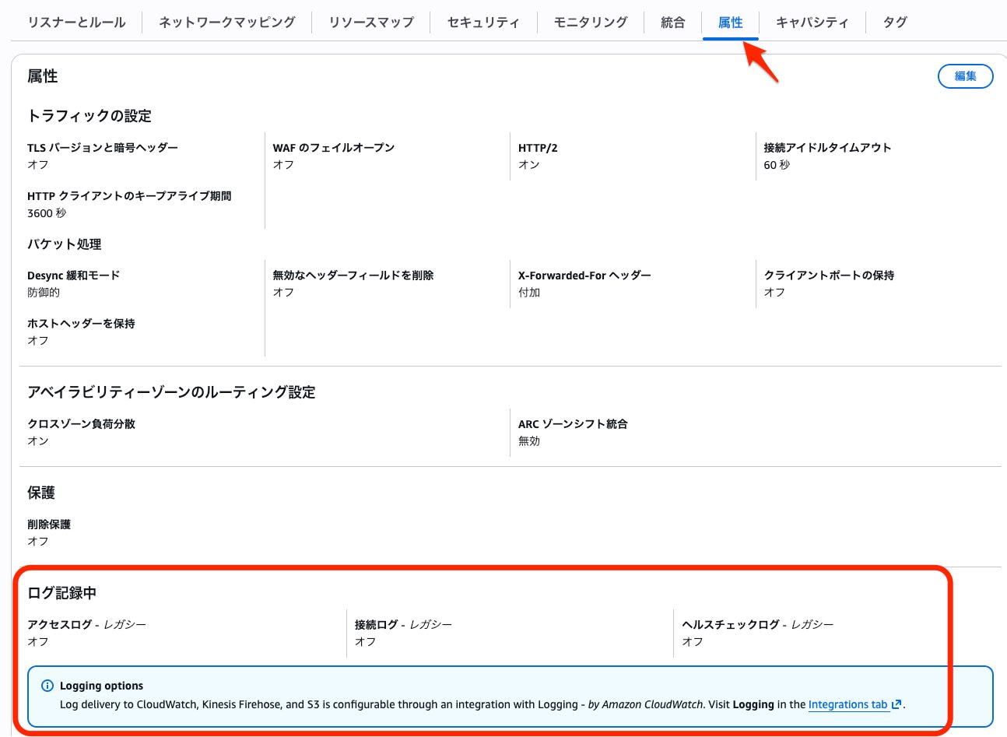Click アベイラビリティーゾーンのルーティング設定 heading
This screenshot has width=1007, height=737.
tap(171, 392)
